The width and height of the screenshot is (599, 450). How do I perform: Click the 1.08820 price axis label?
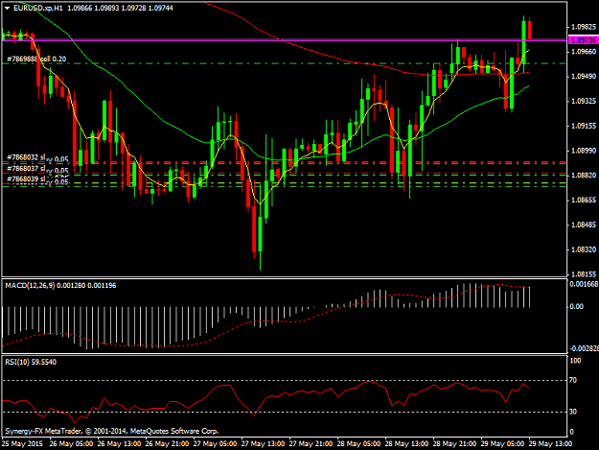point(584,176)
